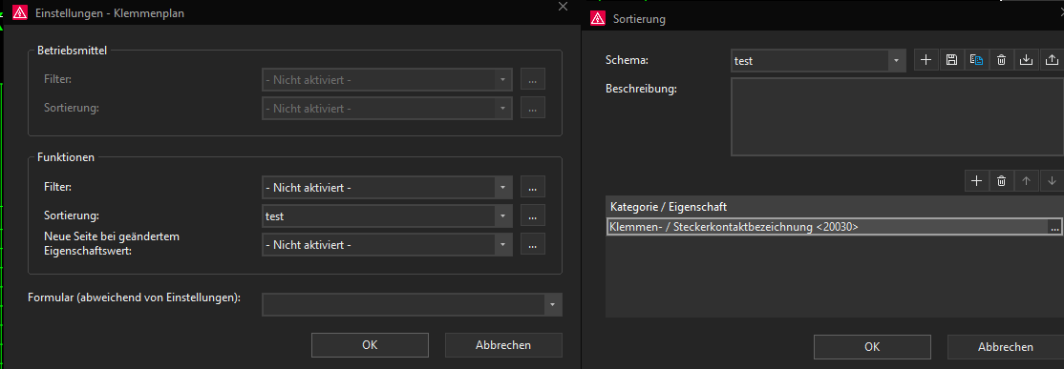The width and height of the screenshot is (1064, 369).
Task: Add a new property row to list
Action: pos(976,181)
